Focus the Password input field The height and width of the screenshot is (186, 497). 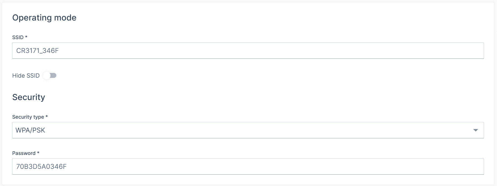click(248, 166)
